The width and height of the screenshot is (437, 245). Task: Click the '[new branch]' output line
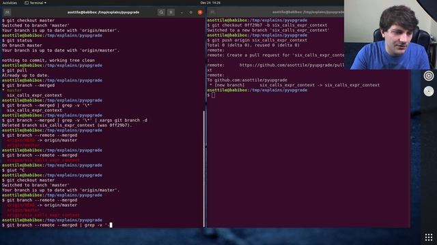(x=294, y=85)
